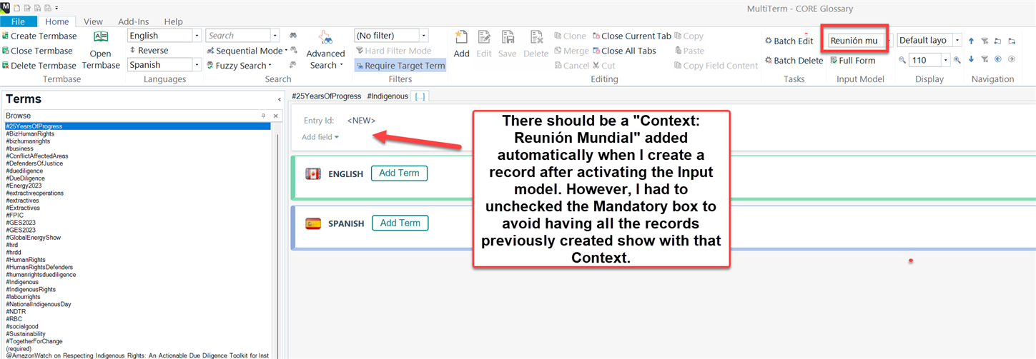Toggle Sequential Mode

[x=245, y=51]
